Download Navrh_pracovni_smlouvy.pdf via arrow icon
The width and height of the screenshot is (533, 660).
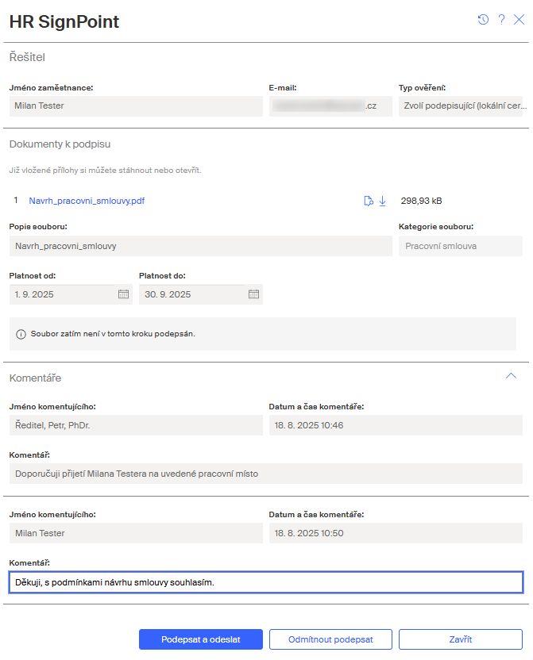pos(382,201)
